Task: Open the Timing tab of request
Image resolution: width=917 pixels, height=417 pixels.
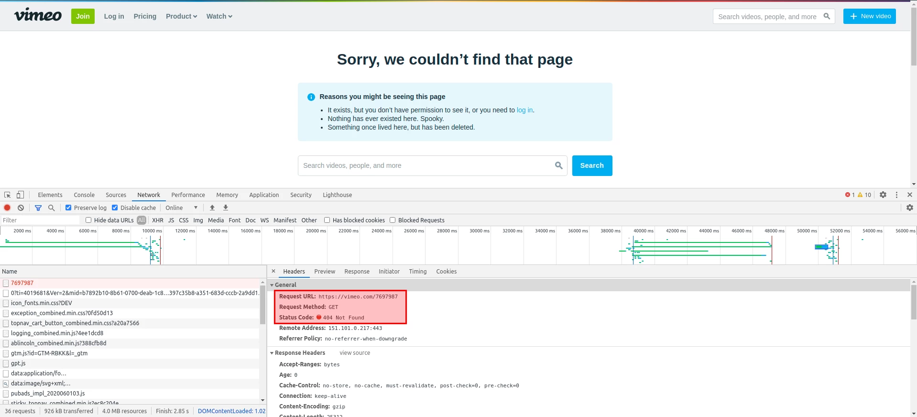Action: coord(418,271)
